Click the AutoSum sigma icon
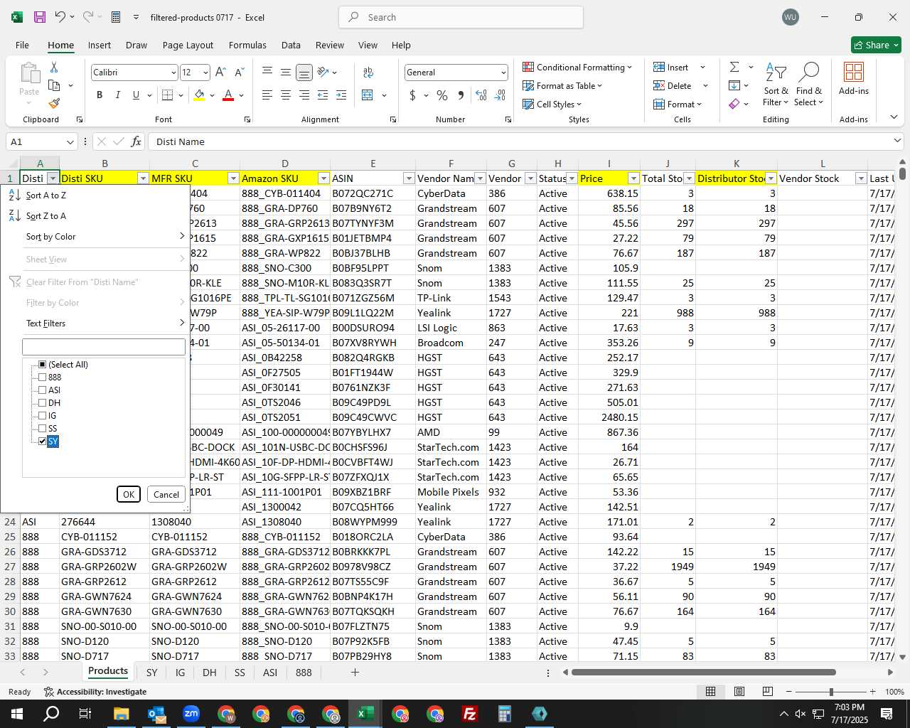The image size is (910, 728). pyautogui.click(x=734, y=67)
